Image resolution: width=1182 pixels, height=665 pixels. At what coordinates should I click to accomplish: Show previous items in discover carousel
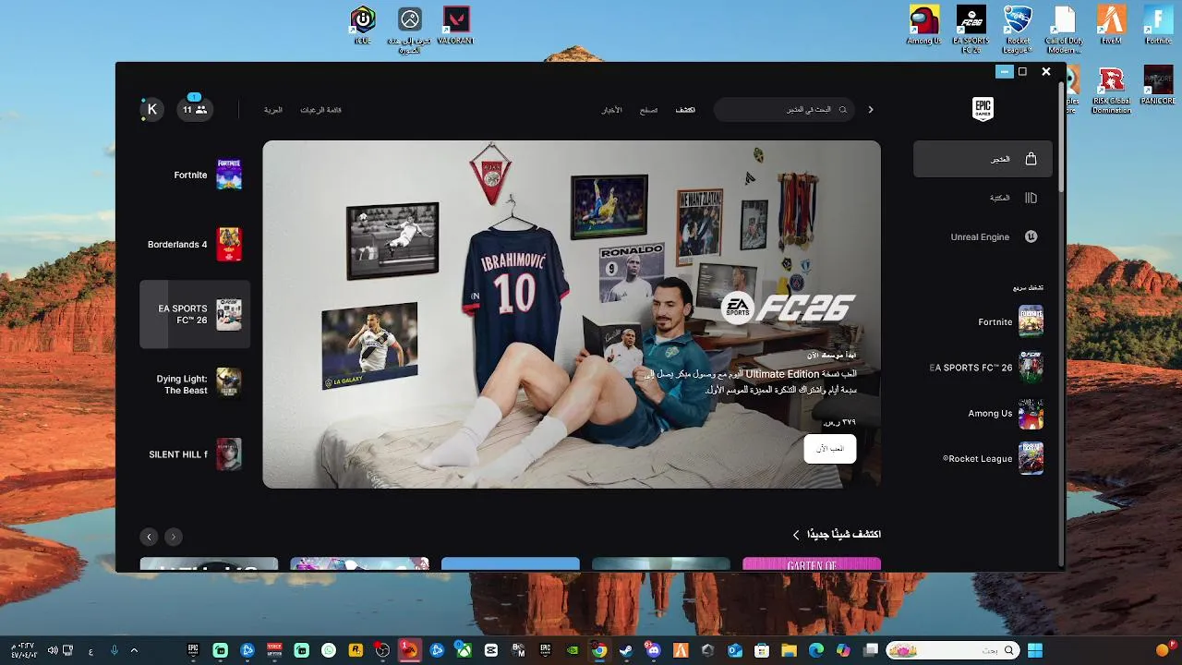click(x=173, y=536)
